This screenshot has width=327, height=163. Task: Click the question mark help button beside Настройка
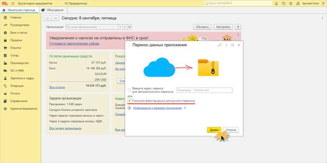pos(238,27)
